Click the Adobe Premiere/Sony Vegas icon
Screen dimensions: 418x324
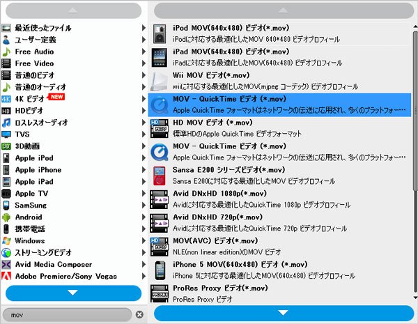click(x=6, y=277)
